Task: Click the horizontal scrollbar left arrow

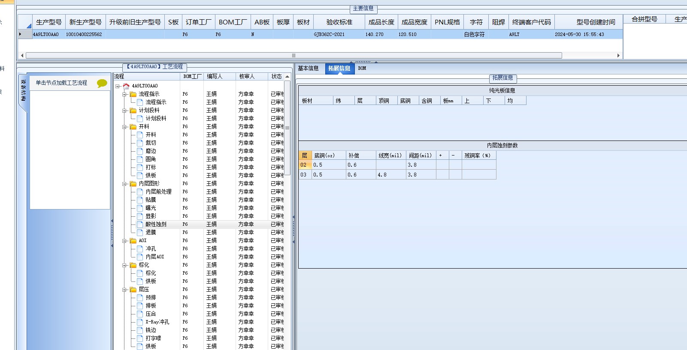Action: coord(22,55)
